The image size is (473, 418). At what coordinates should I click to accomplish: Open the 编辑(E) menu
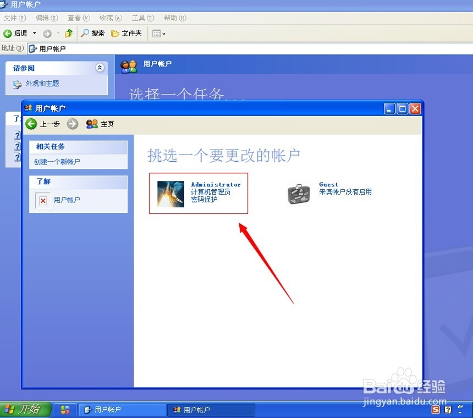point(47,18)
